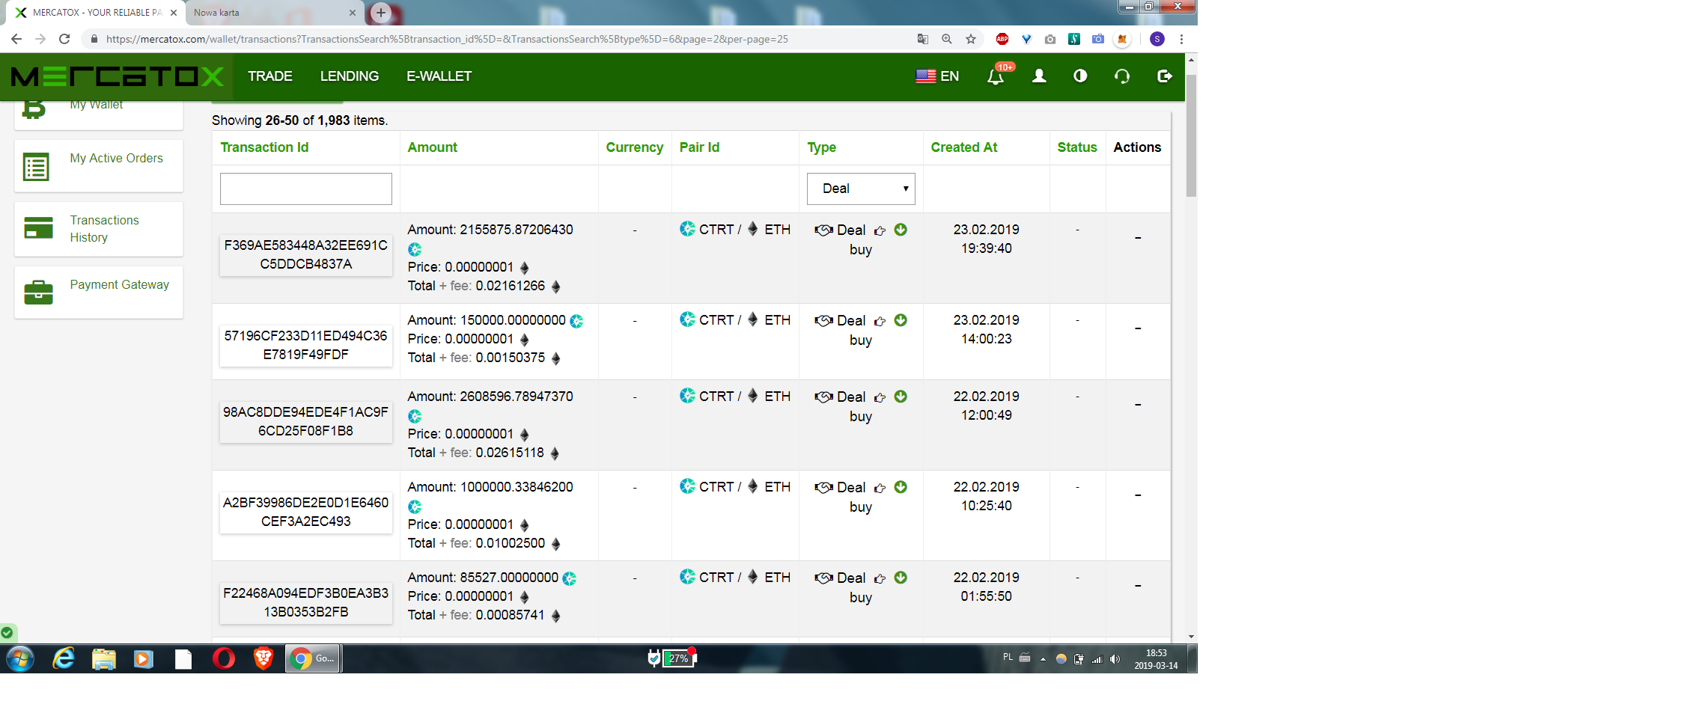
Task: Click green arrow icon in 10:25:40 row
Action: click(x=901, y=487)
